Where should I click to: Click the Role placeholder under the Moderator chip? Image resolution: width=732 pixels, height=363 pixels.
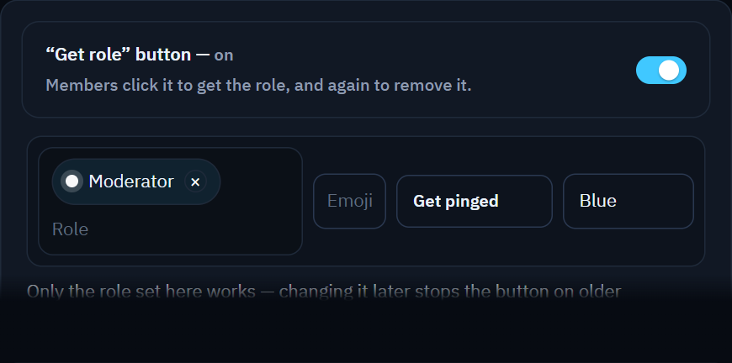tap(70, 229)
